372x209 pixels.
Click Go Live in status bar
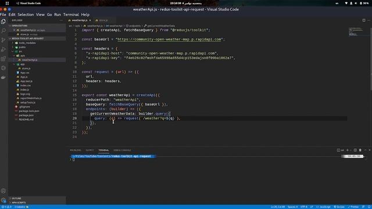pos(339,207)
